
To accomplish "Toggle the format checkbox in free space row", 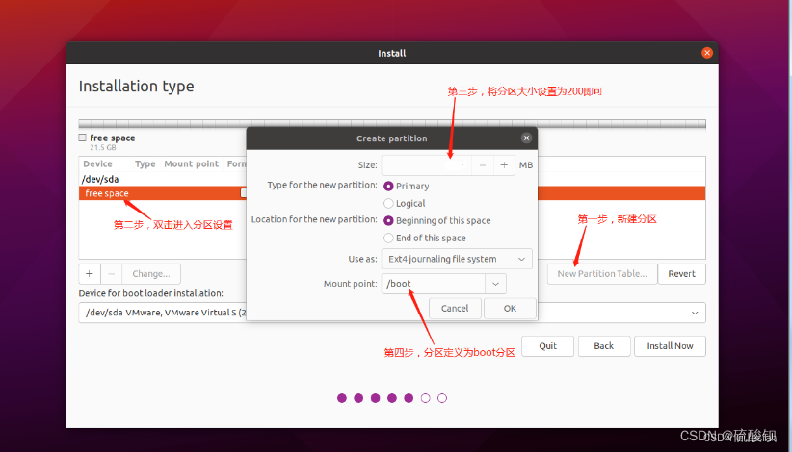I will coord(244,193).
